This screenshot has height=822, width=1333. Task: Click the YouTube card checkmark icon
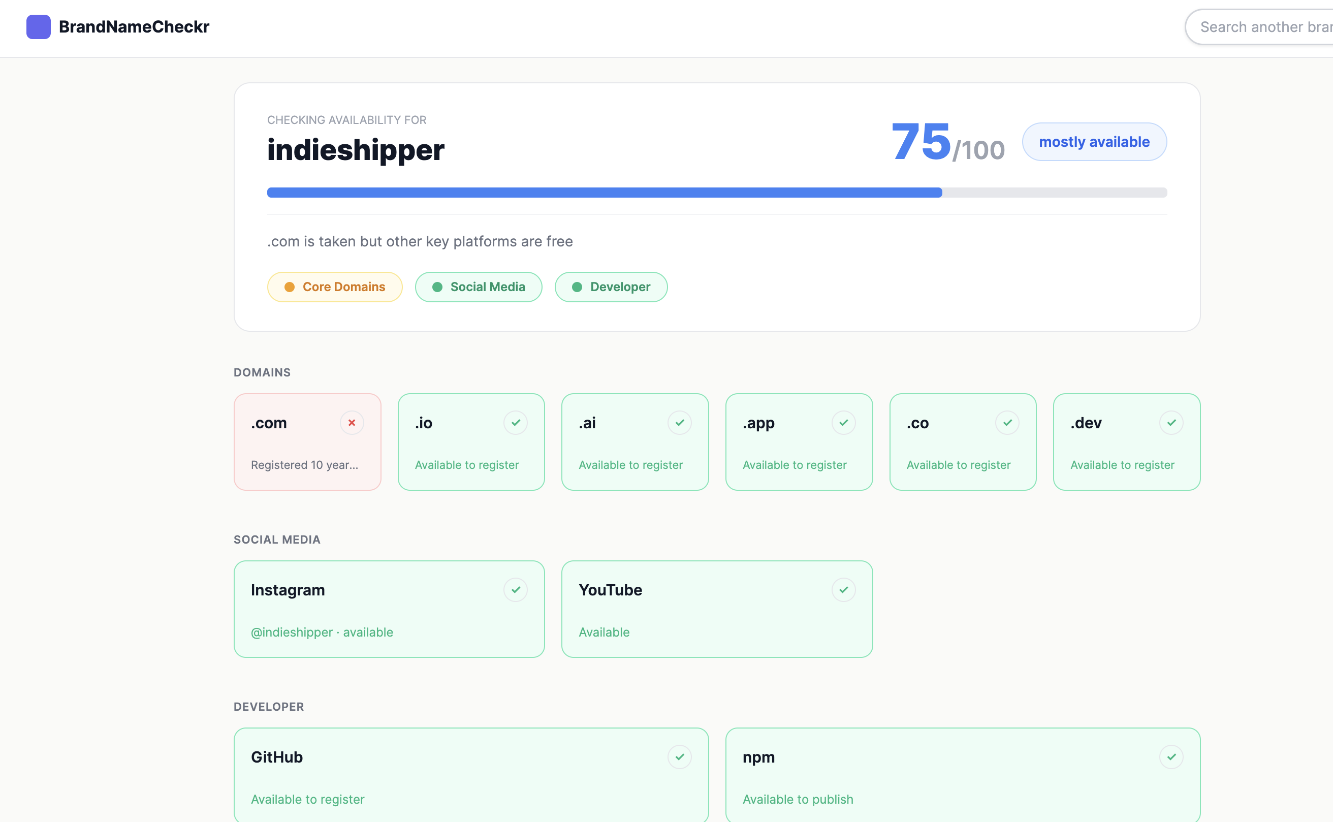(844, 590)
